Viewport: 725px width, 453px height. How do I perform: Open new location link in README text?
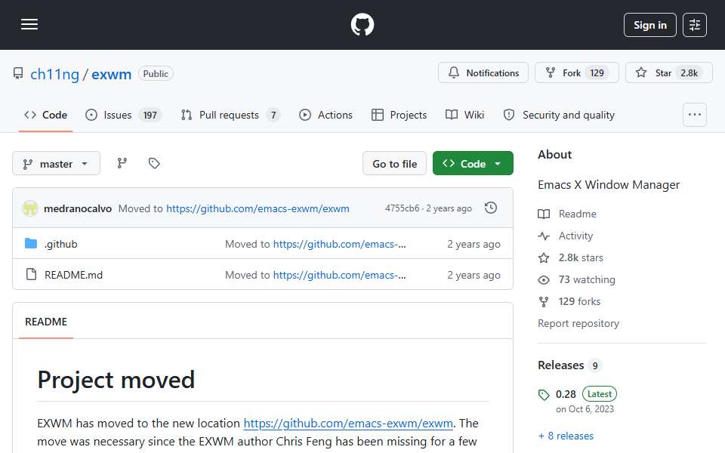pos(348,424)
